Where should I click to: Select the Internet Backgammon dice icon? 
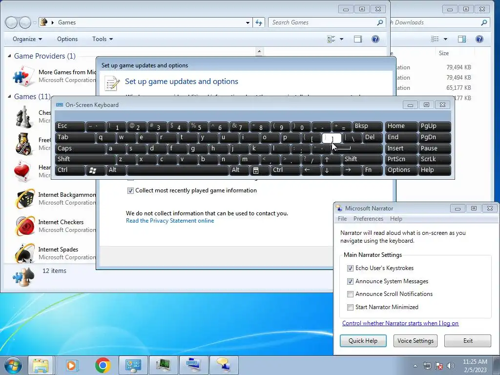pyautogui.click(x=24, y=199)
